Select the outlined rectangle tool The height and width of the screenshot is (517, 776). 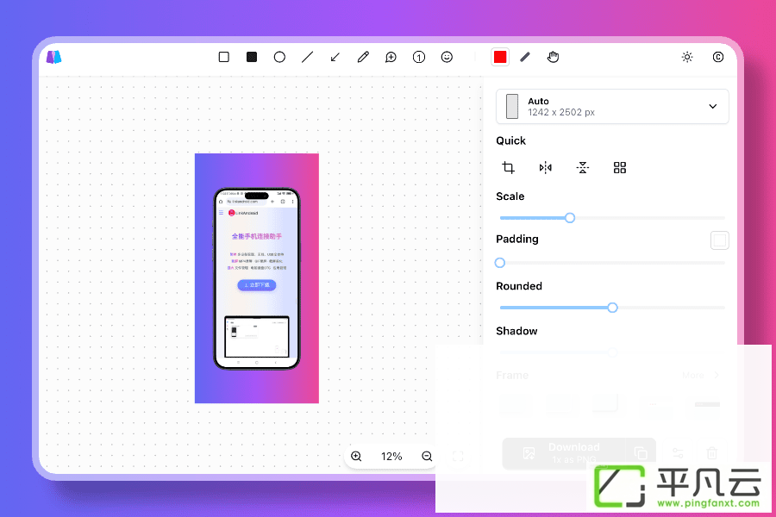pos(223,57)
